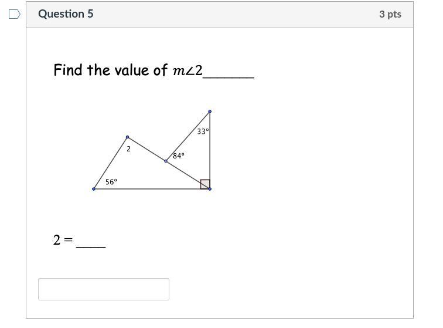The height and width of the screenshot is (328, 443).
Task: Click the answer input field
Action: pos(104,289)
